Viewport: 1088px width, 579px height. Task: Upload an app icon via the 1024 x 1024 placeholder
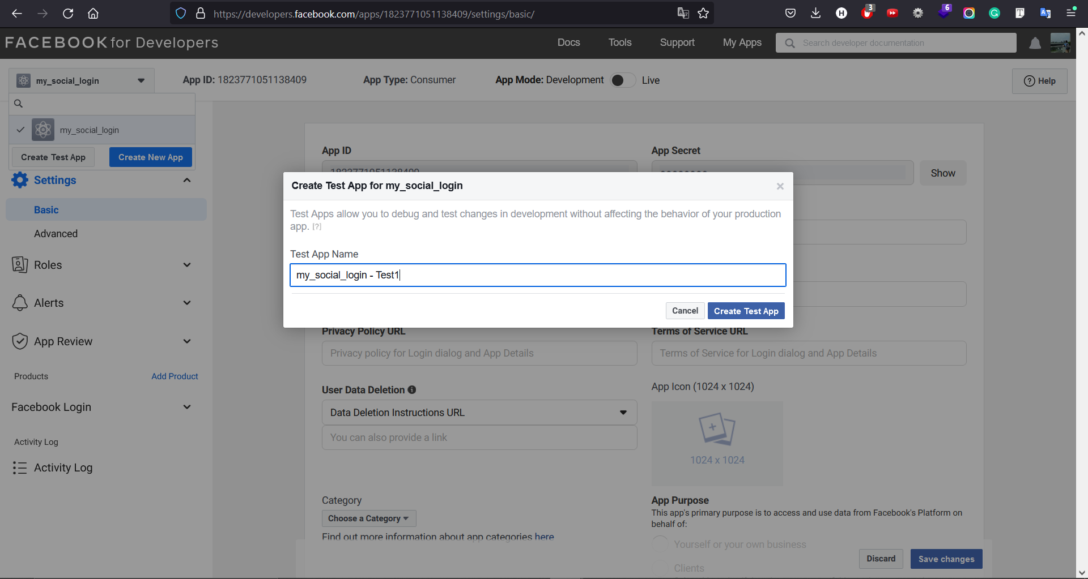point(717,444)
